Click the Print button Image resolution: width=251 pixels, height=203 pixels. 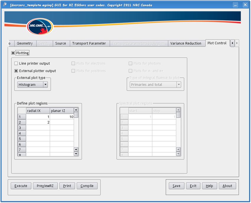tap(67, 186)
